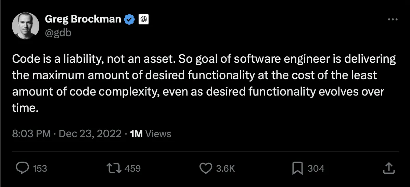The width and height of the screenshot is (410, 187).
Task: Click the Views label beside 1M
Action: [x=158, y=133]
